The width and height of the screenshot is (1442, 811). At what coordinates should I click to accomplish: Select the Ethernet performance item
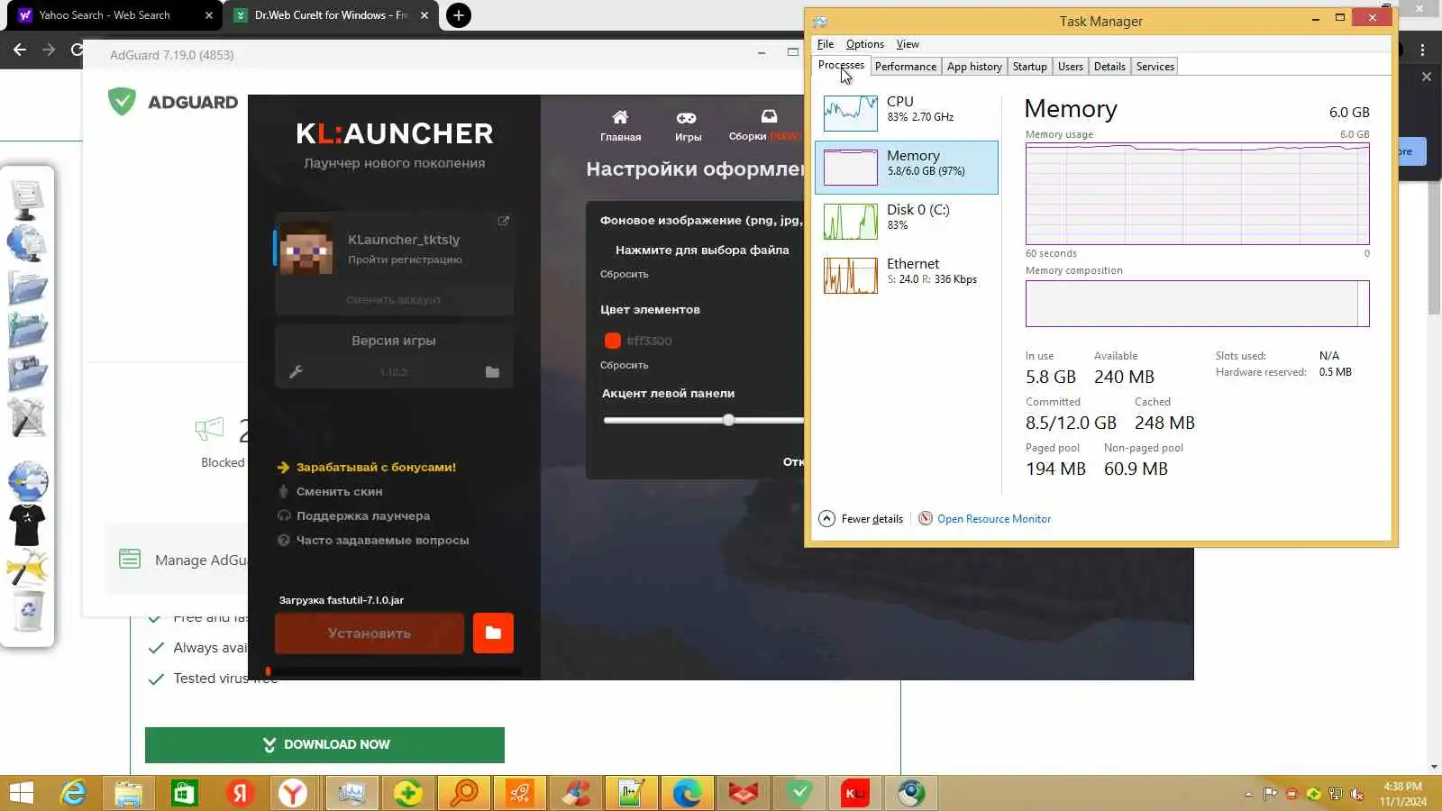click(907, 275)
